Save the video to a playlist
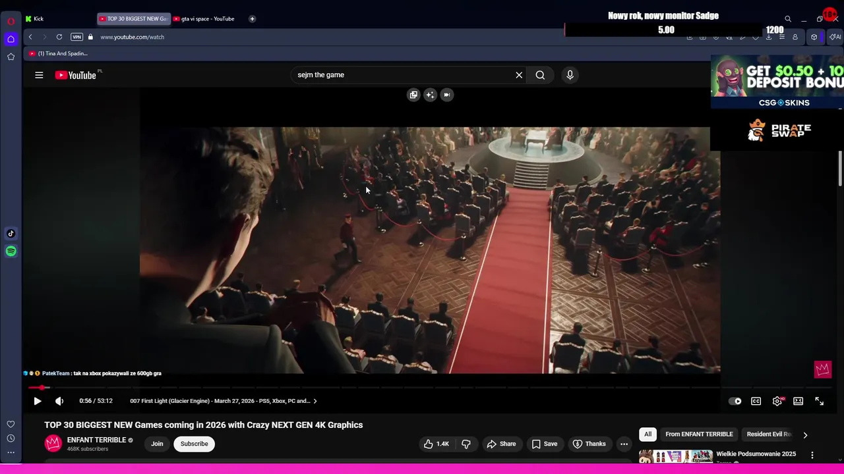 tap(545, 444)
